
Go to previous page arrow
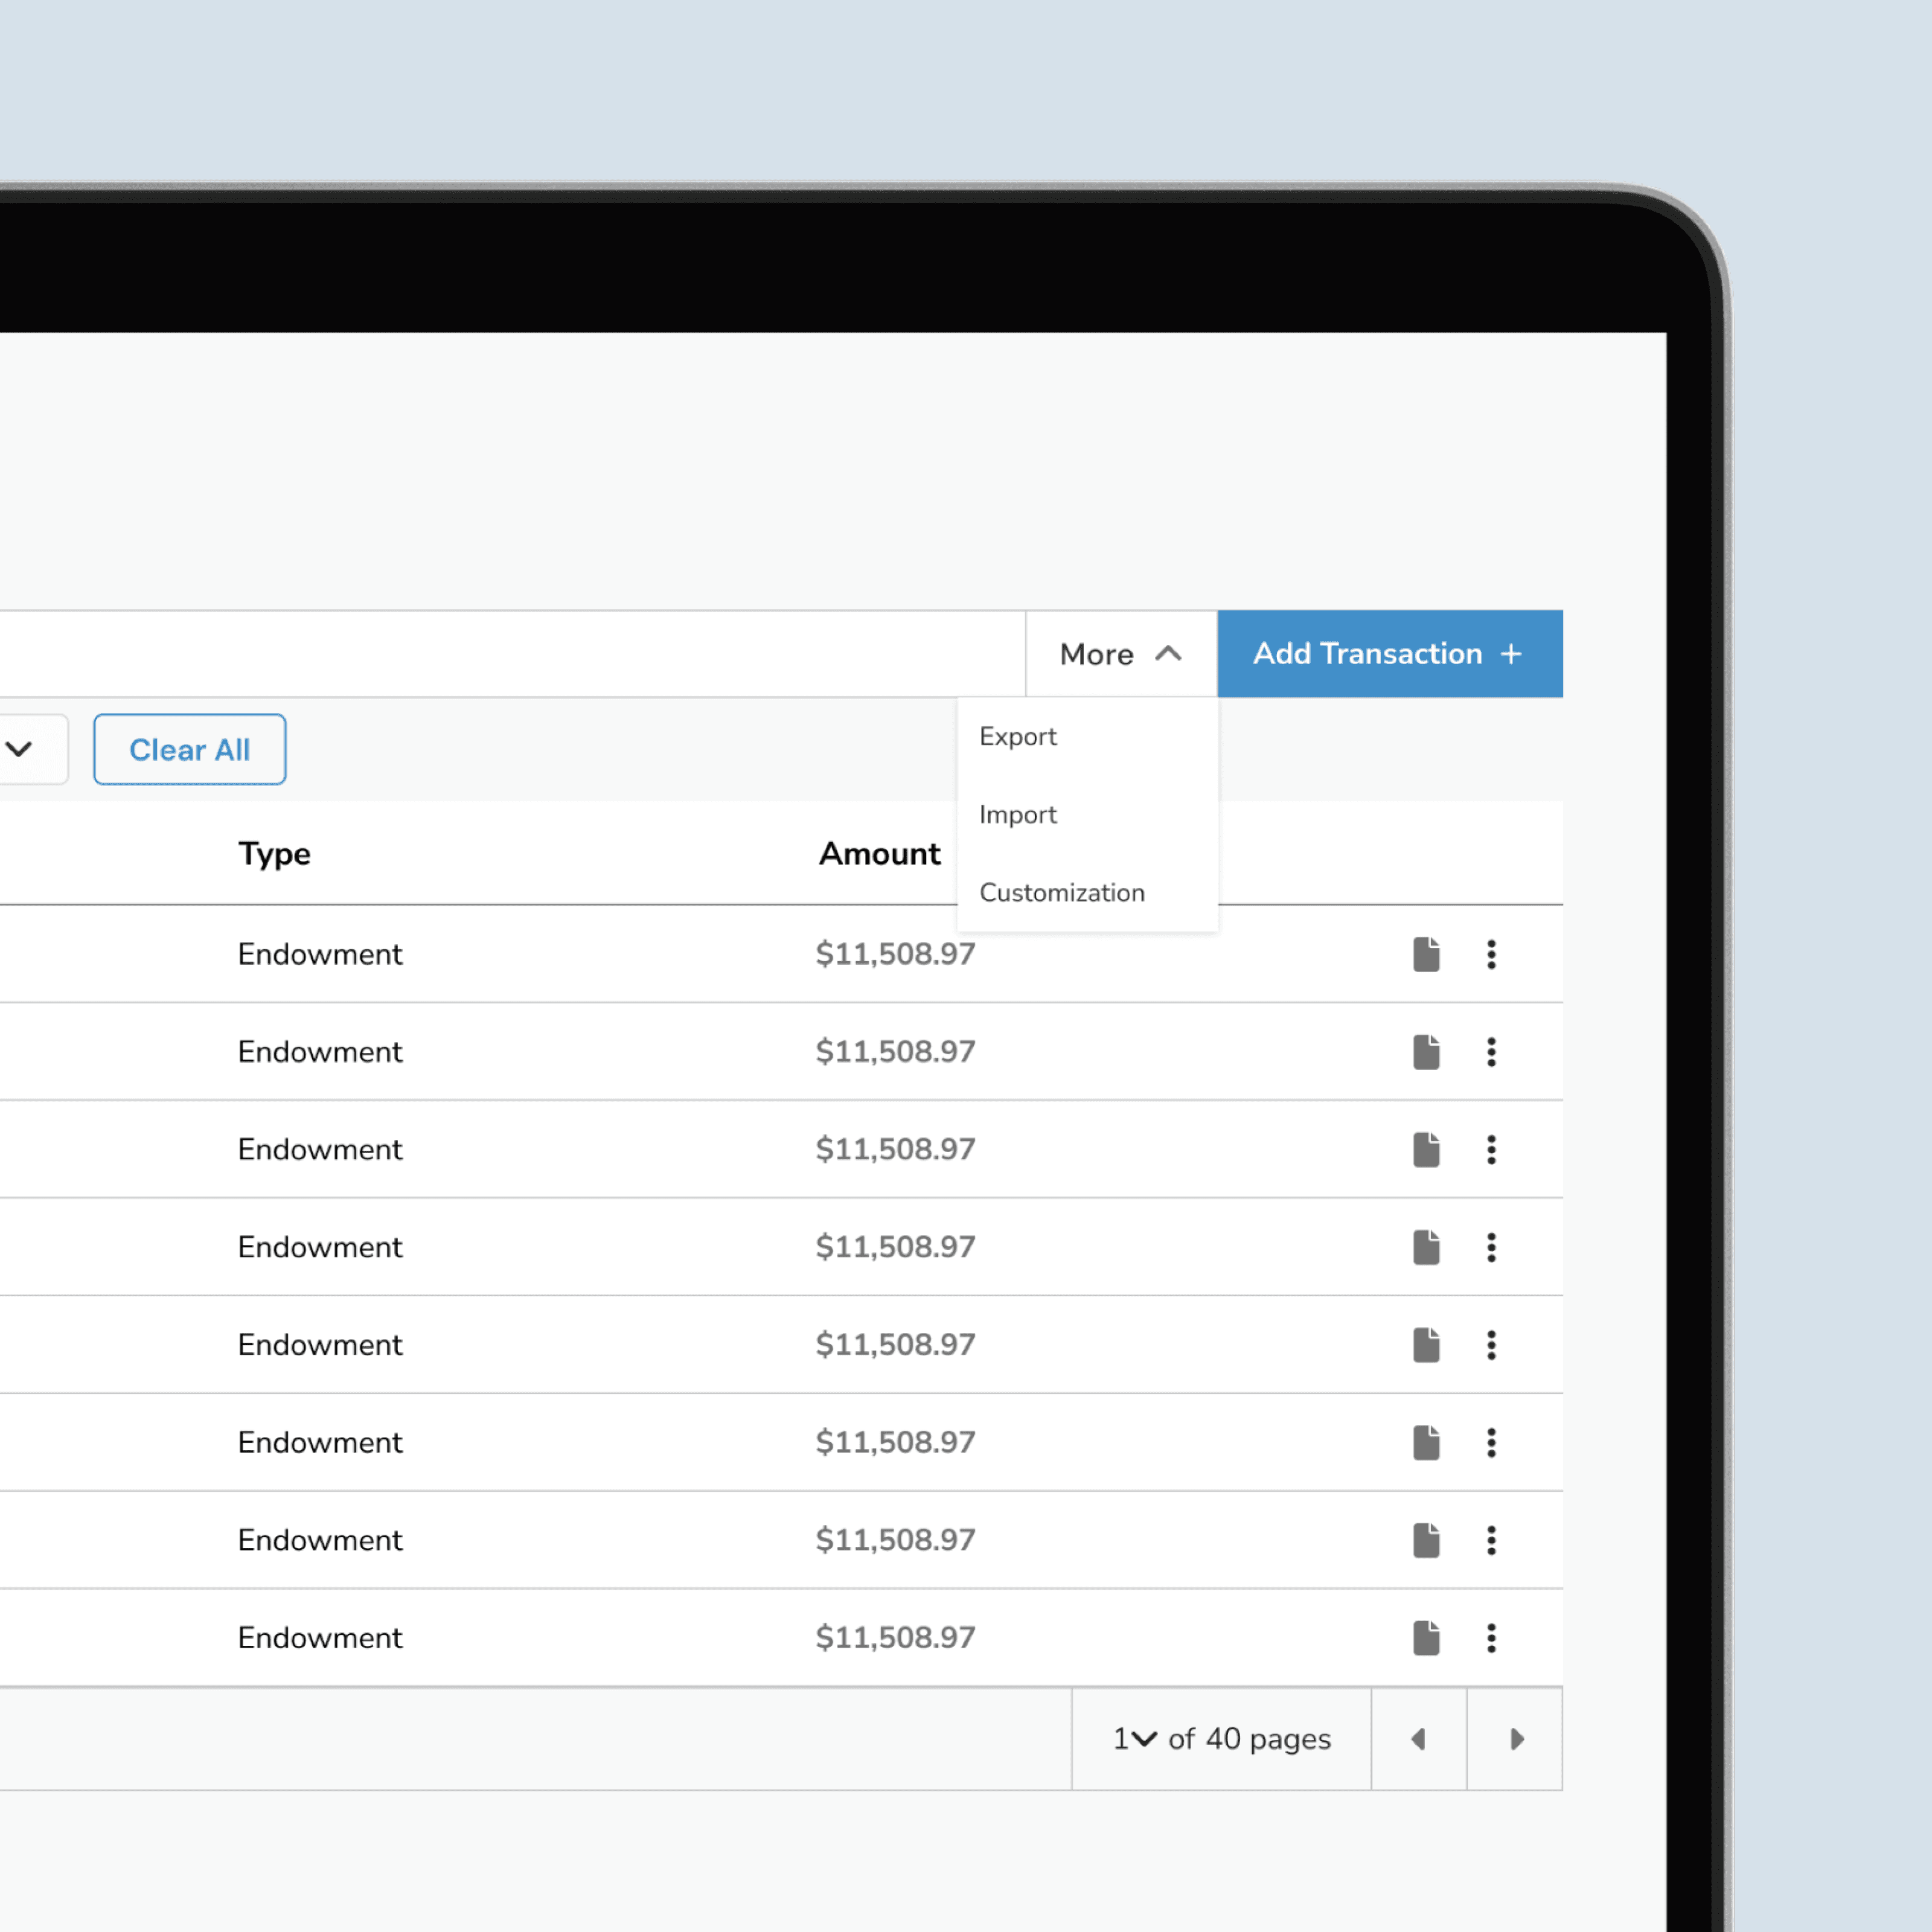coord(1418,1739)
